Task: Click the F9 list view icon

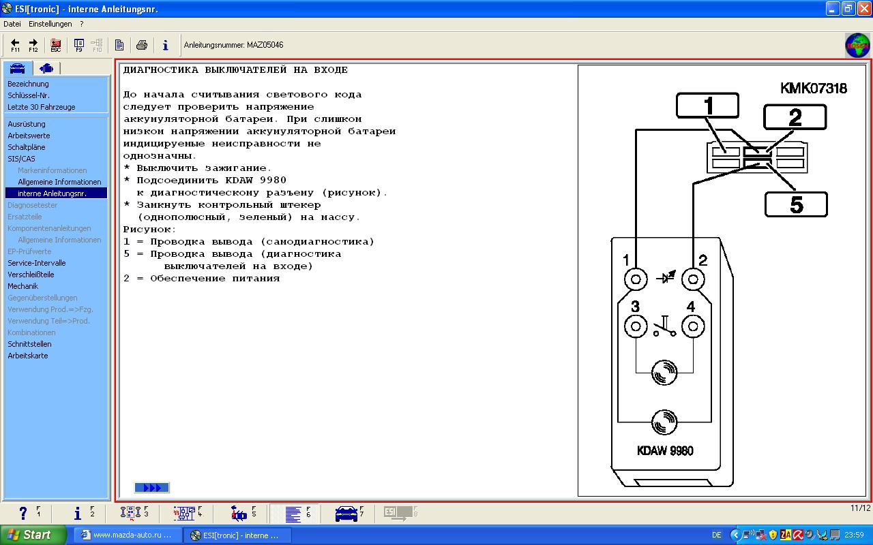Action: click(79, 45)
